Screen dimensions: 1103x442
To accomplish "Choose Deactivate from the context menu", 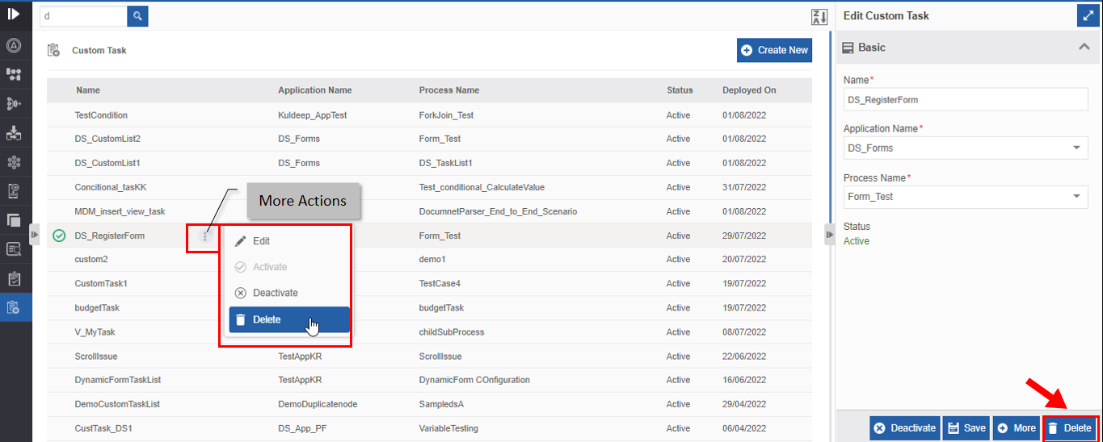I will 288,293.
